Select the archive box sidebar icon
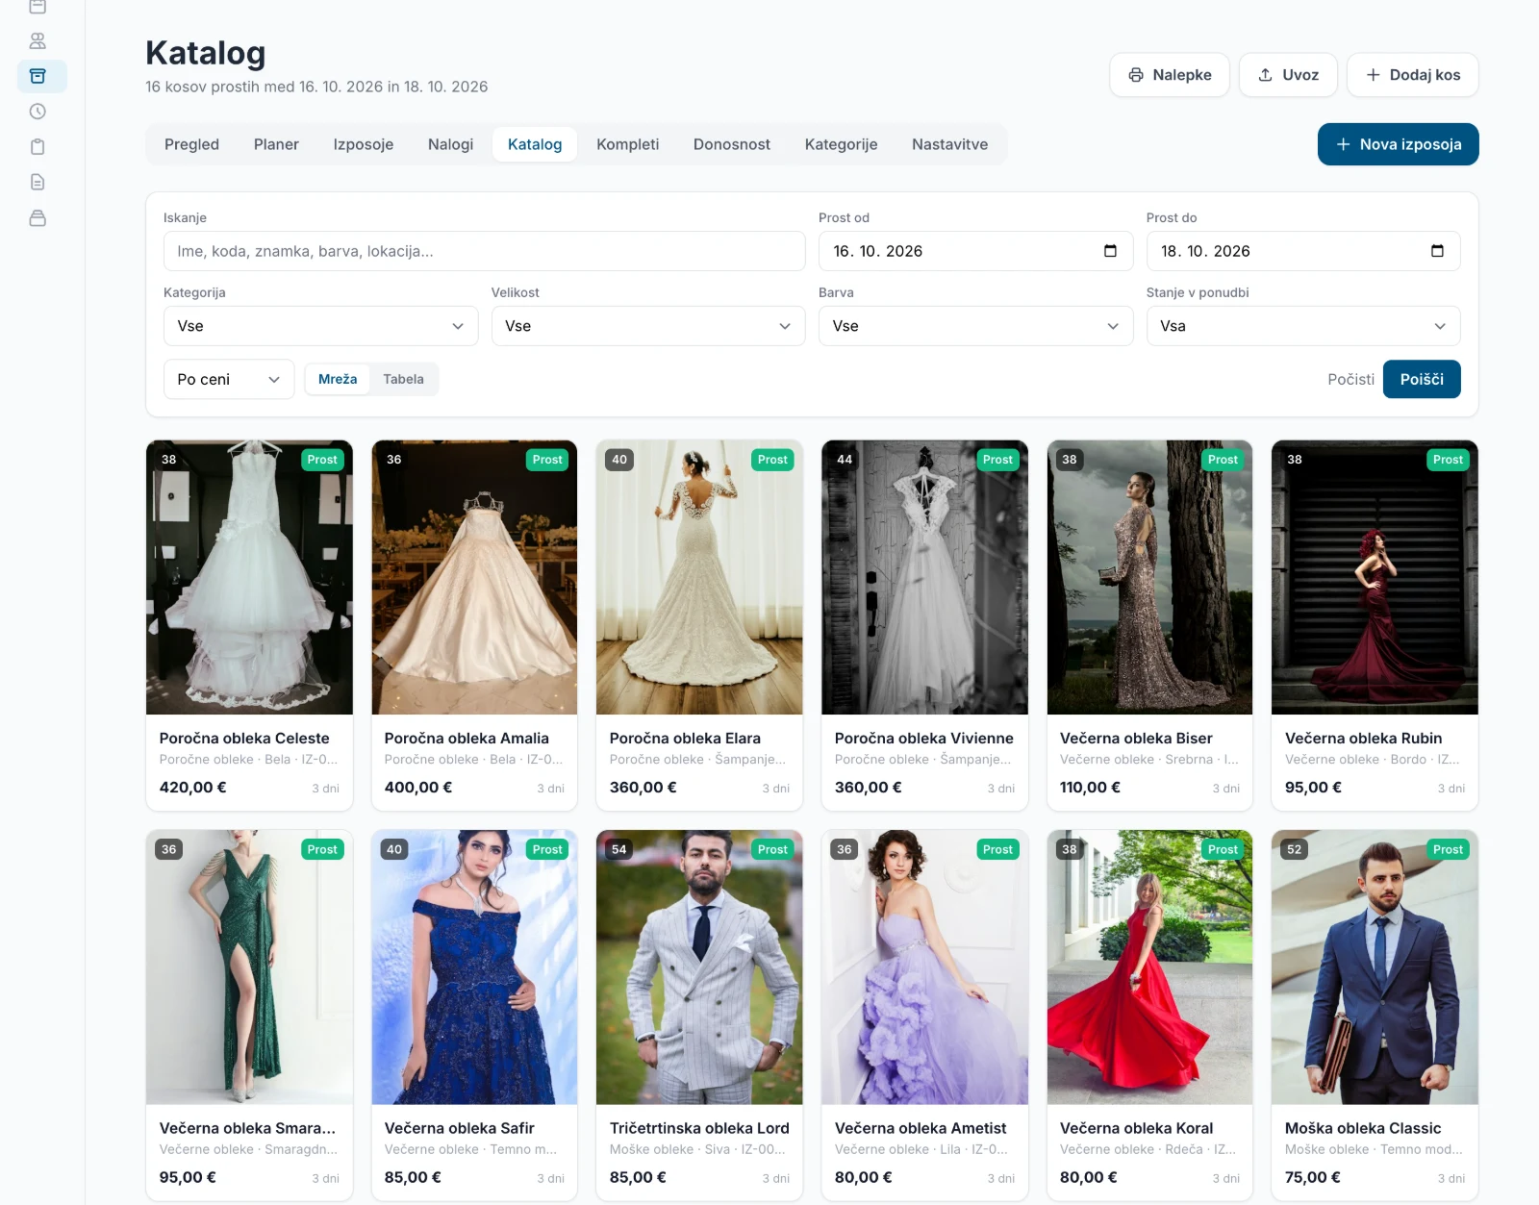 tap(38, 76)
